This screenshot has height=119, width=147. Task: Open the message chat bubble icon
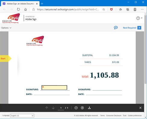tap(116, 28)
